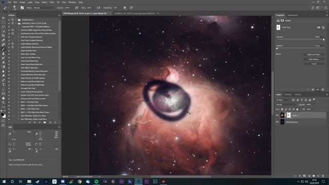
Task: Adjust the Density slider handle
Action: coord(323,40)
